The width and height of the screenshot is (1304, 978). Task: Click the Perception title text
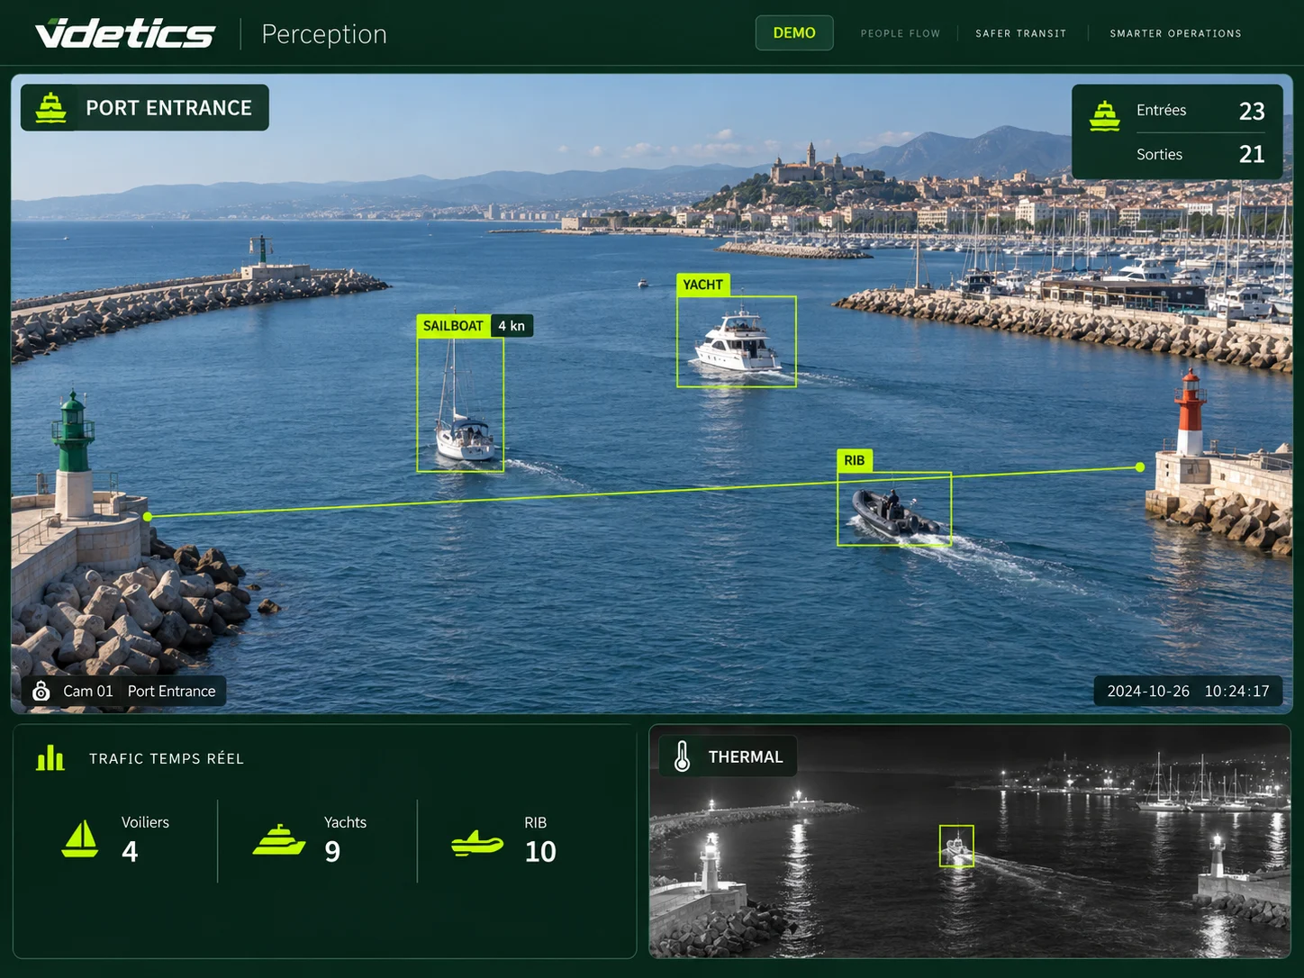(324, 34)
